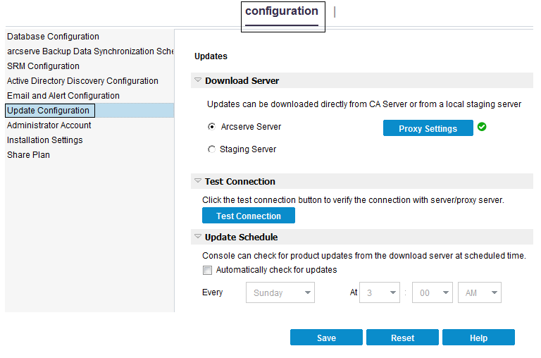Viewport: 541px width, 358px height.
Task: Click the Test Connection button
Action: [249, 216]
